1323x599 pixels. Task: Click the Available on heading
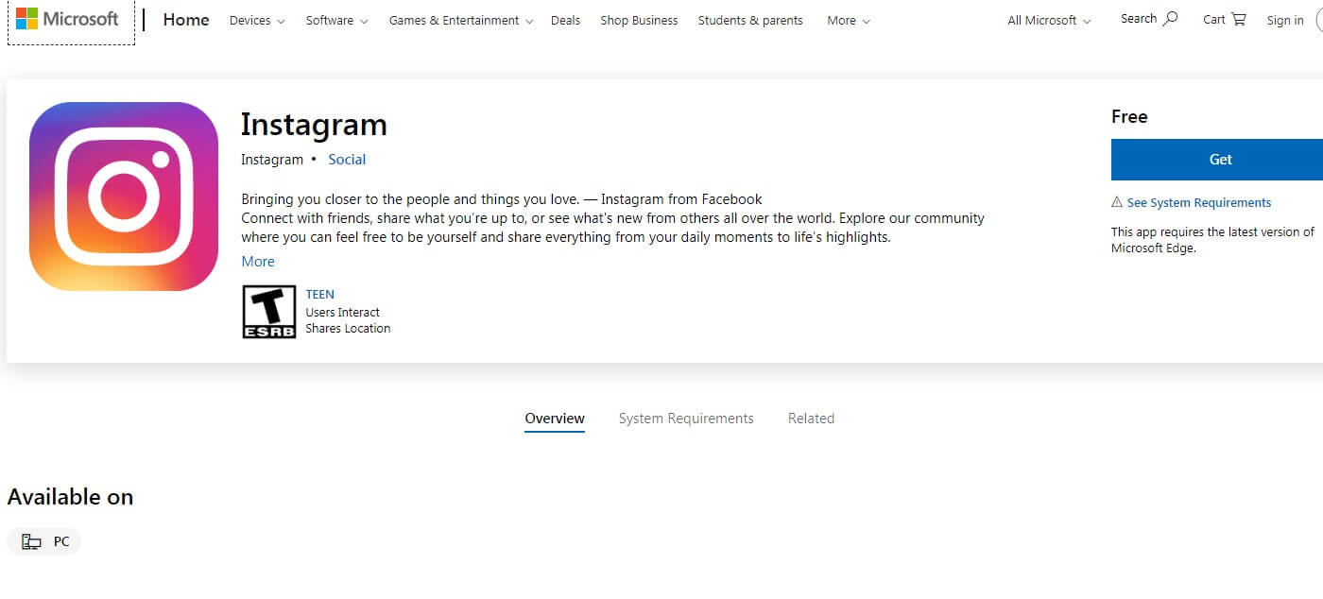pos(70,497)
